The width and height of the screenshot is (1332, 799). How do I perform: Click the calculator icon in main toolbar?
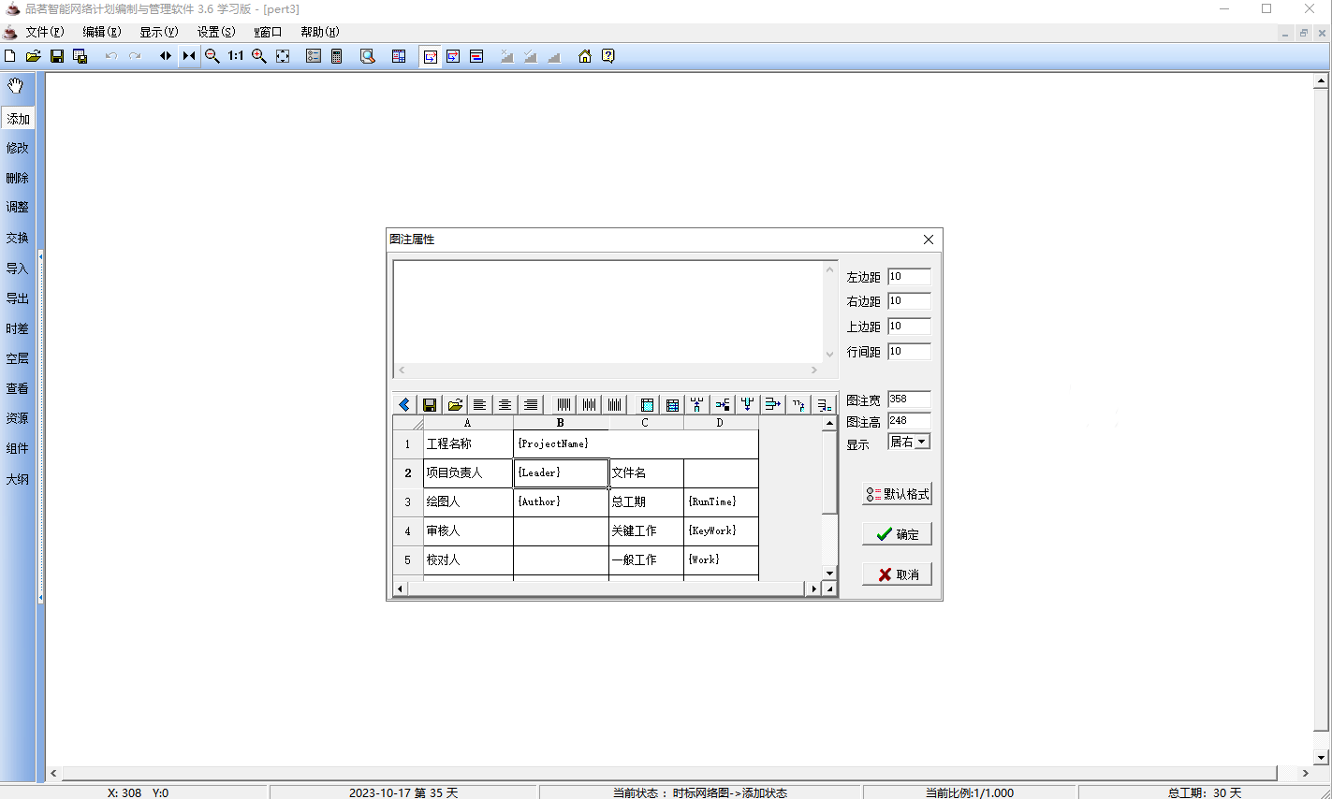(337, 56)
